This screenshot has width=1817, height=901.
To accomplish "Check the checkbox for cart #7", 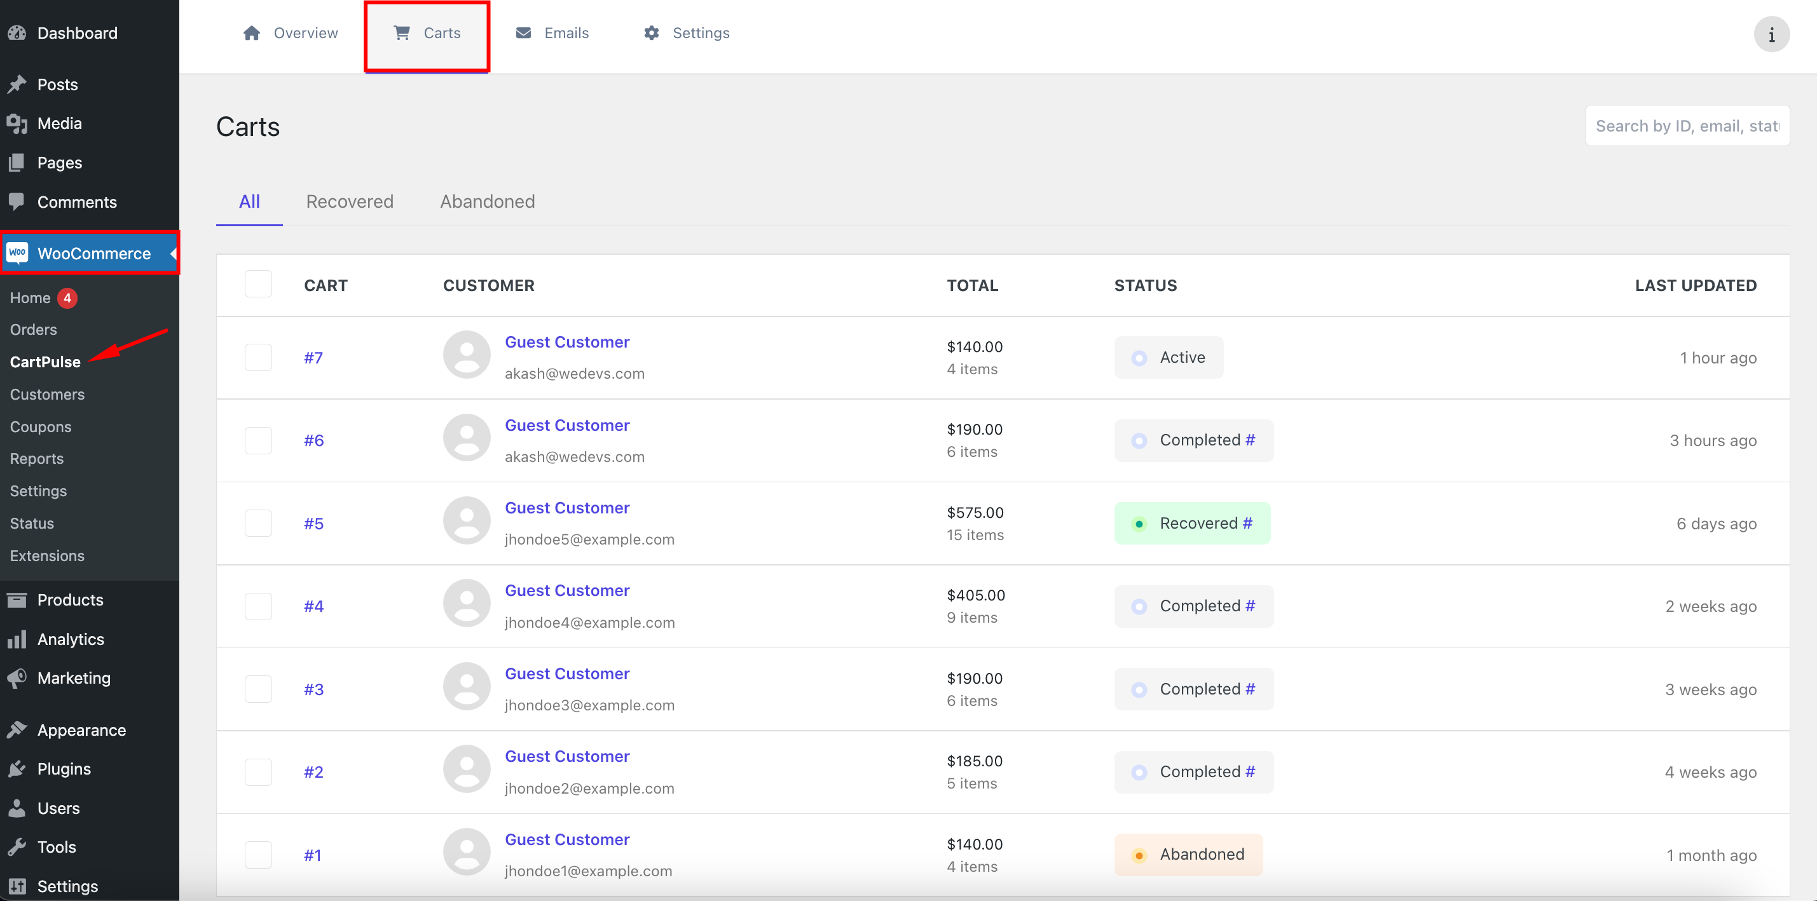I will point(258,358).
